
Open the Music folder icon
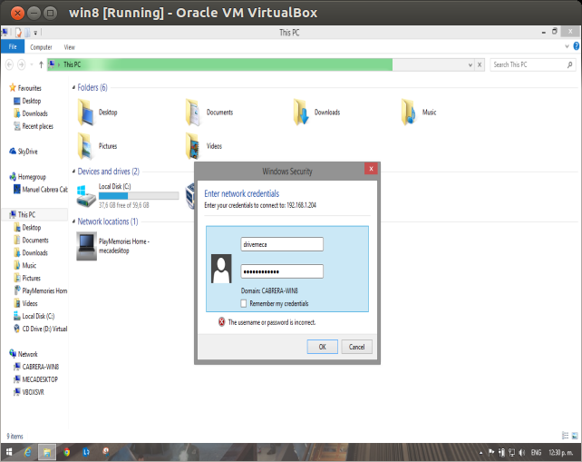(x=409, y=112)
